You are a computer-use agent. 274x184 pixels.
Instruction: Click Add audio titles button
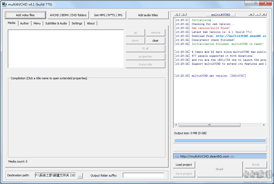click(x=148, y=15)
